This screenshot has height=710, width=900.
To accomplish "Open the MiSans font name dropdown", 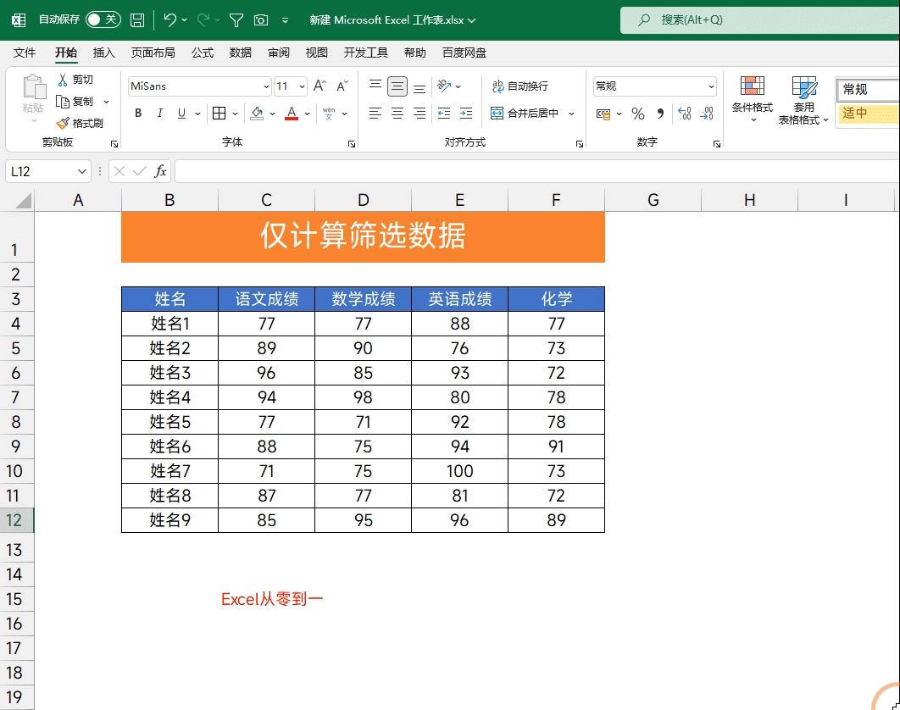I will point(266,86).
